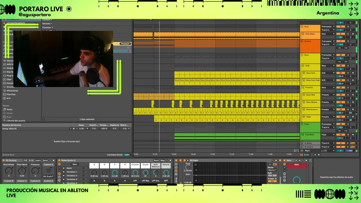The width and height of the screenshot is (361, 203).
Task: Click the 1:00 marker on the time ruler
Action: point(213,154)
